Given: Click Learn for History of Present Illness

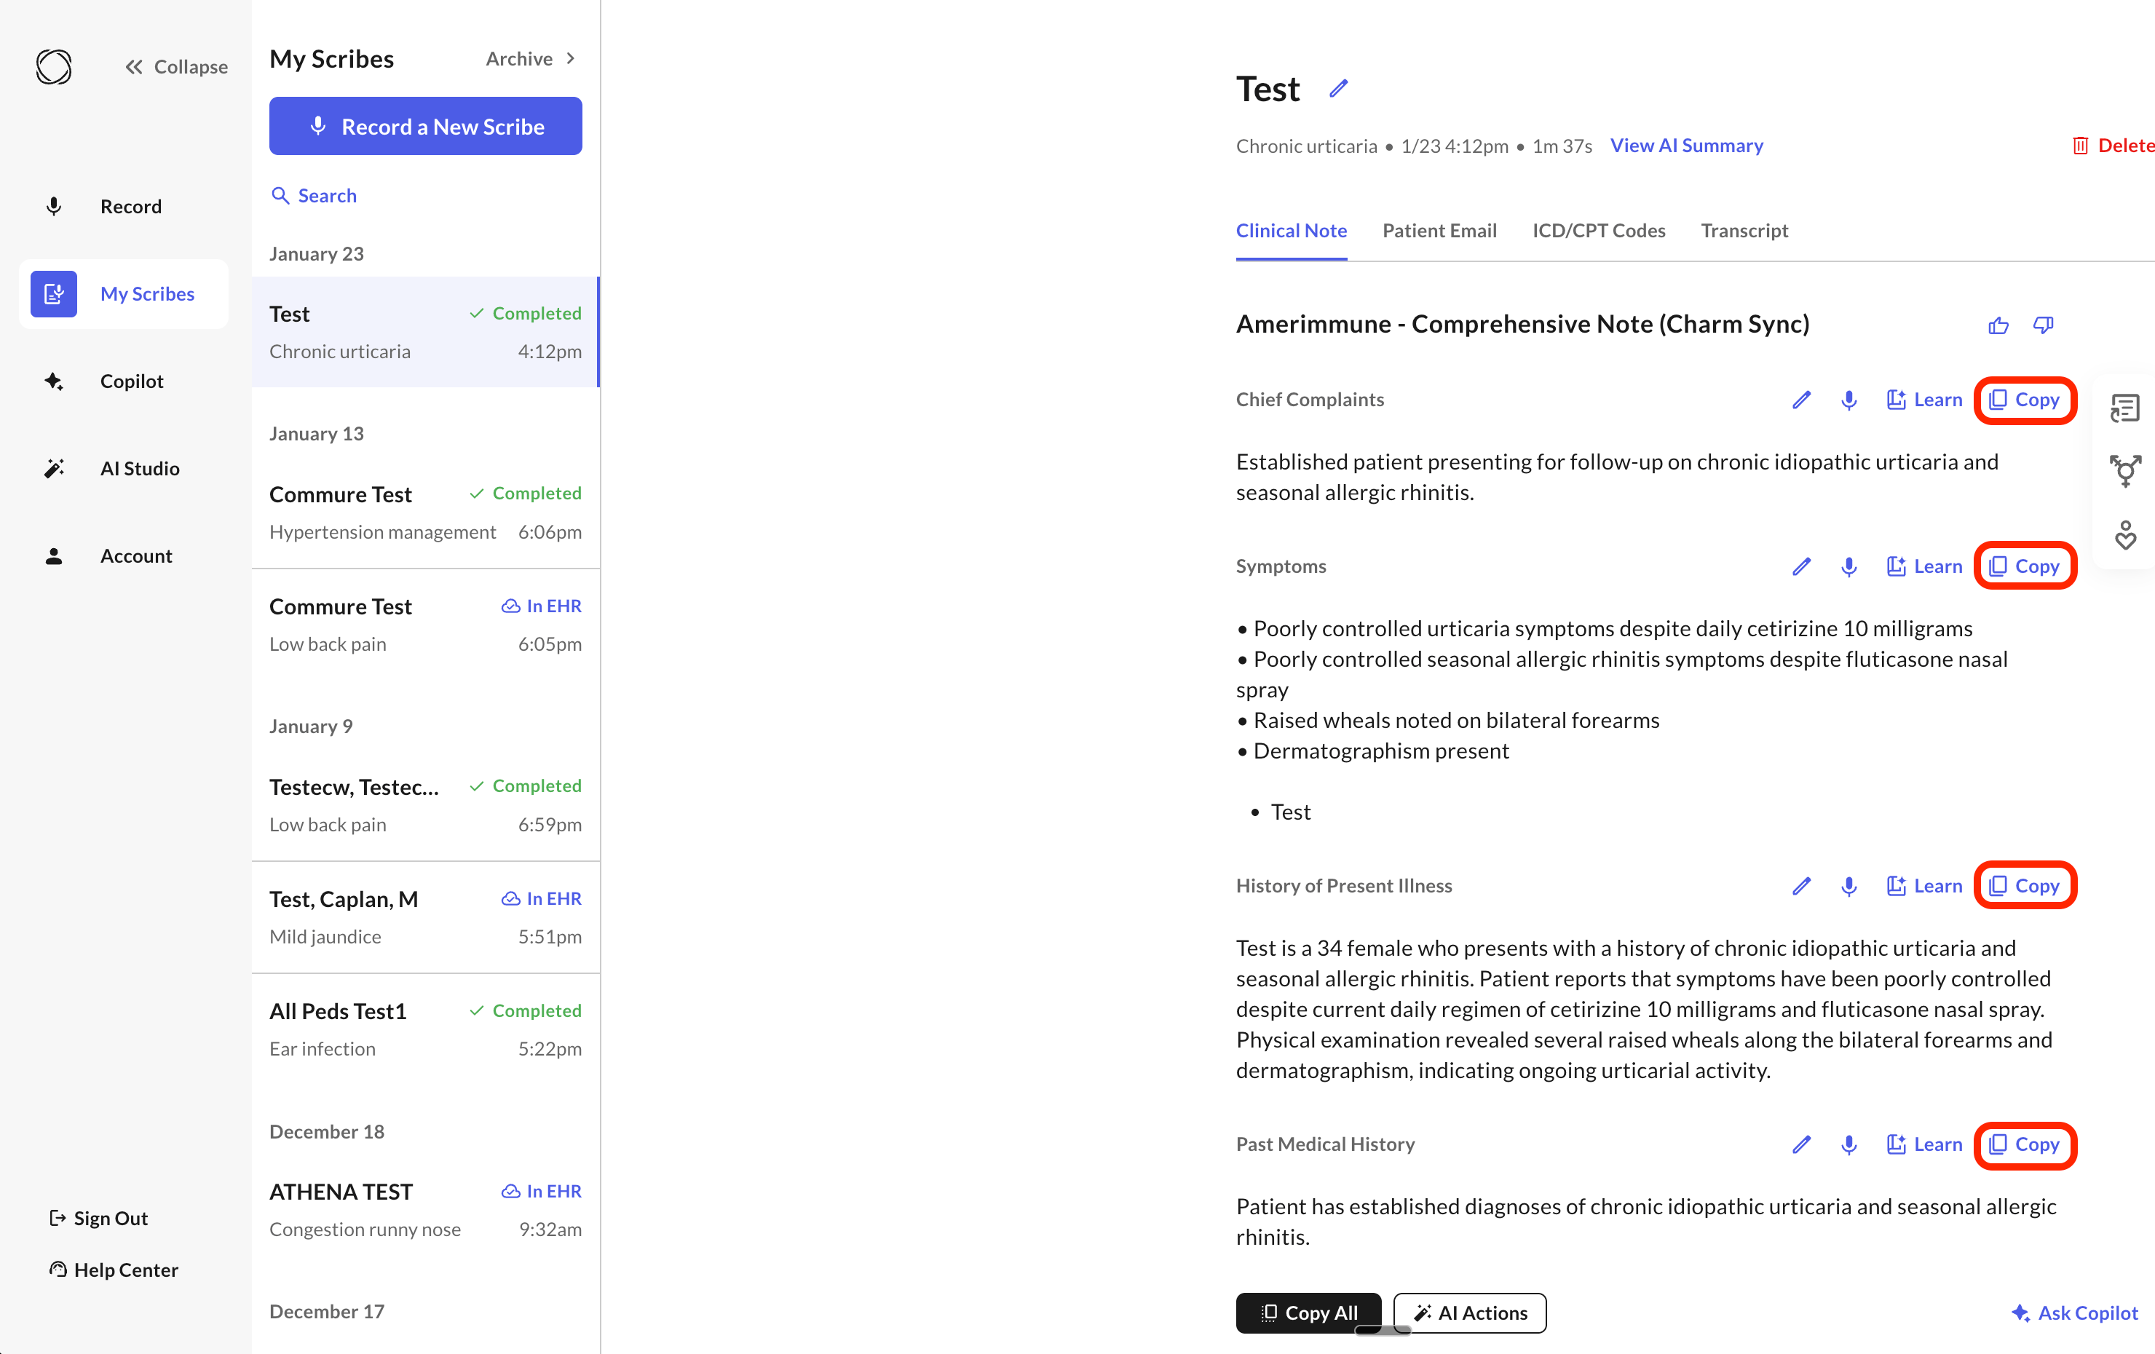Looking at the screenshot, I should (1924, 886).
